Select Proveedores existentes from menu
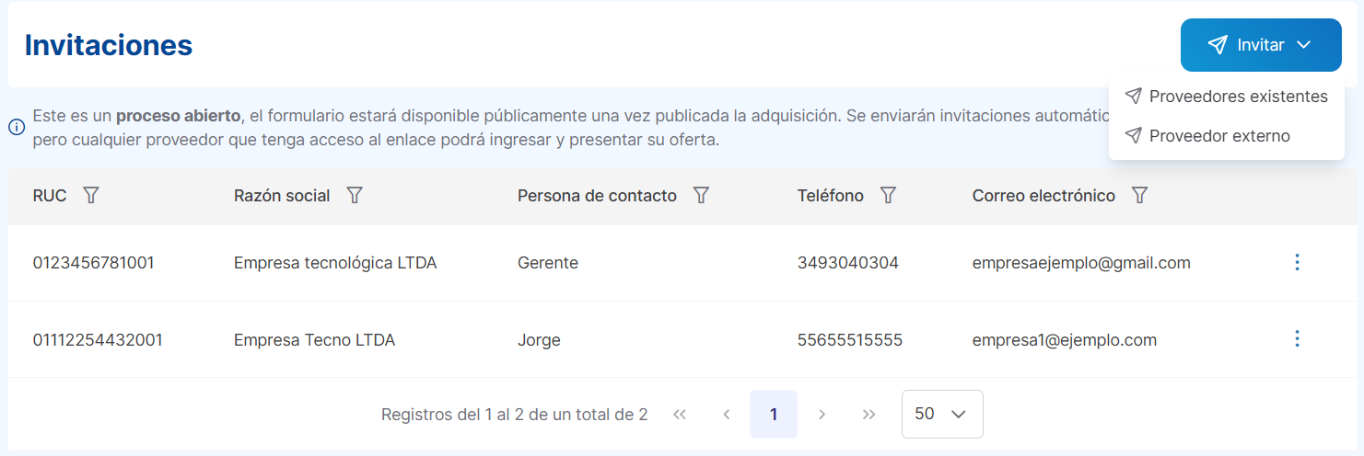This screenshot has width=1364, height=456. pyautogui.click(x=1238, y=97)
